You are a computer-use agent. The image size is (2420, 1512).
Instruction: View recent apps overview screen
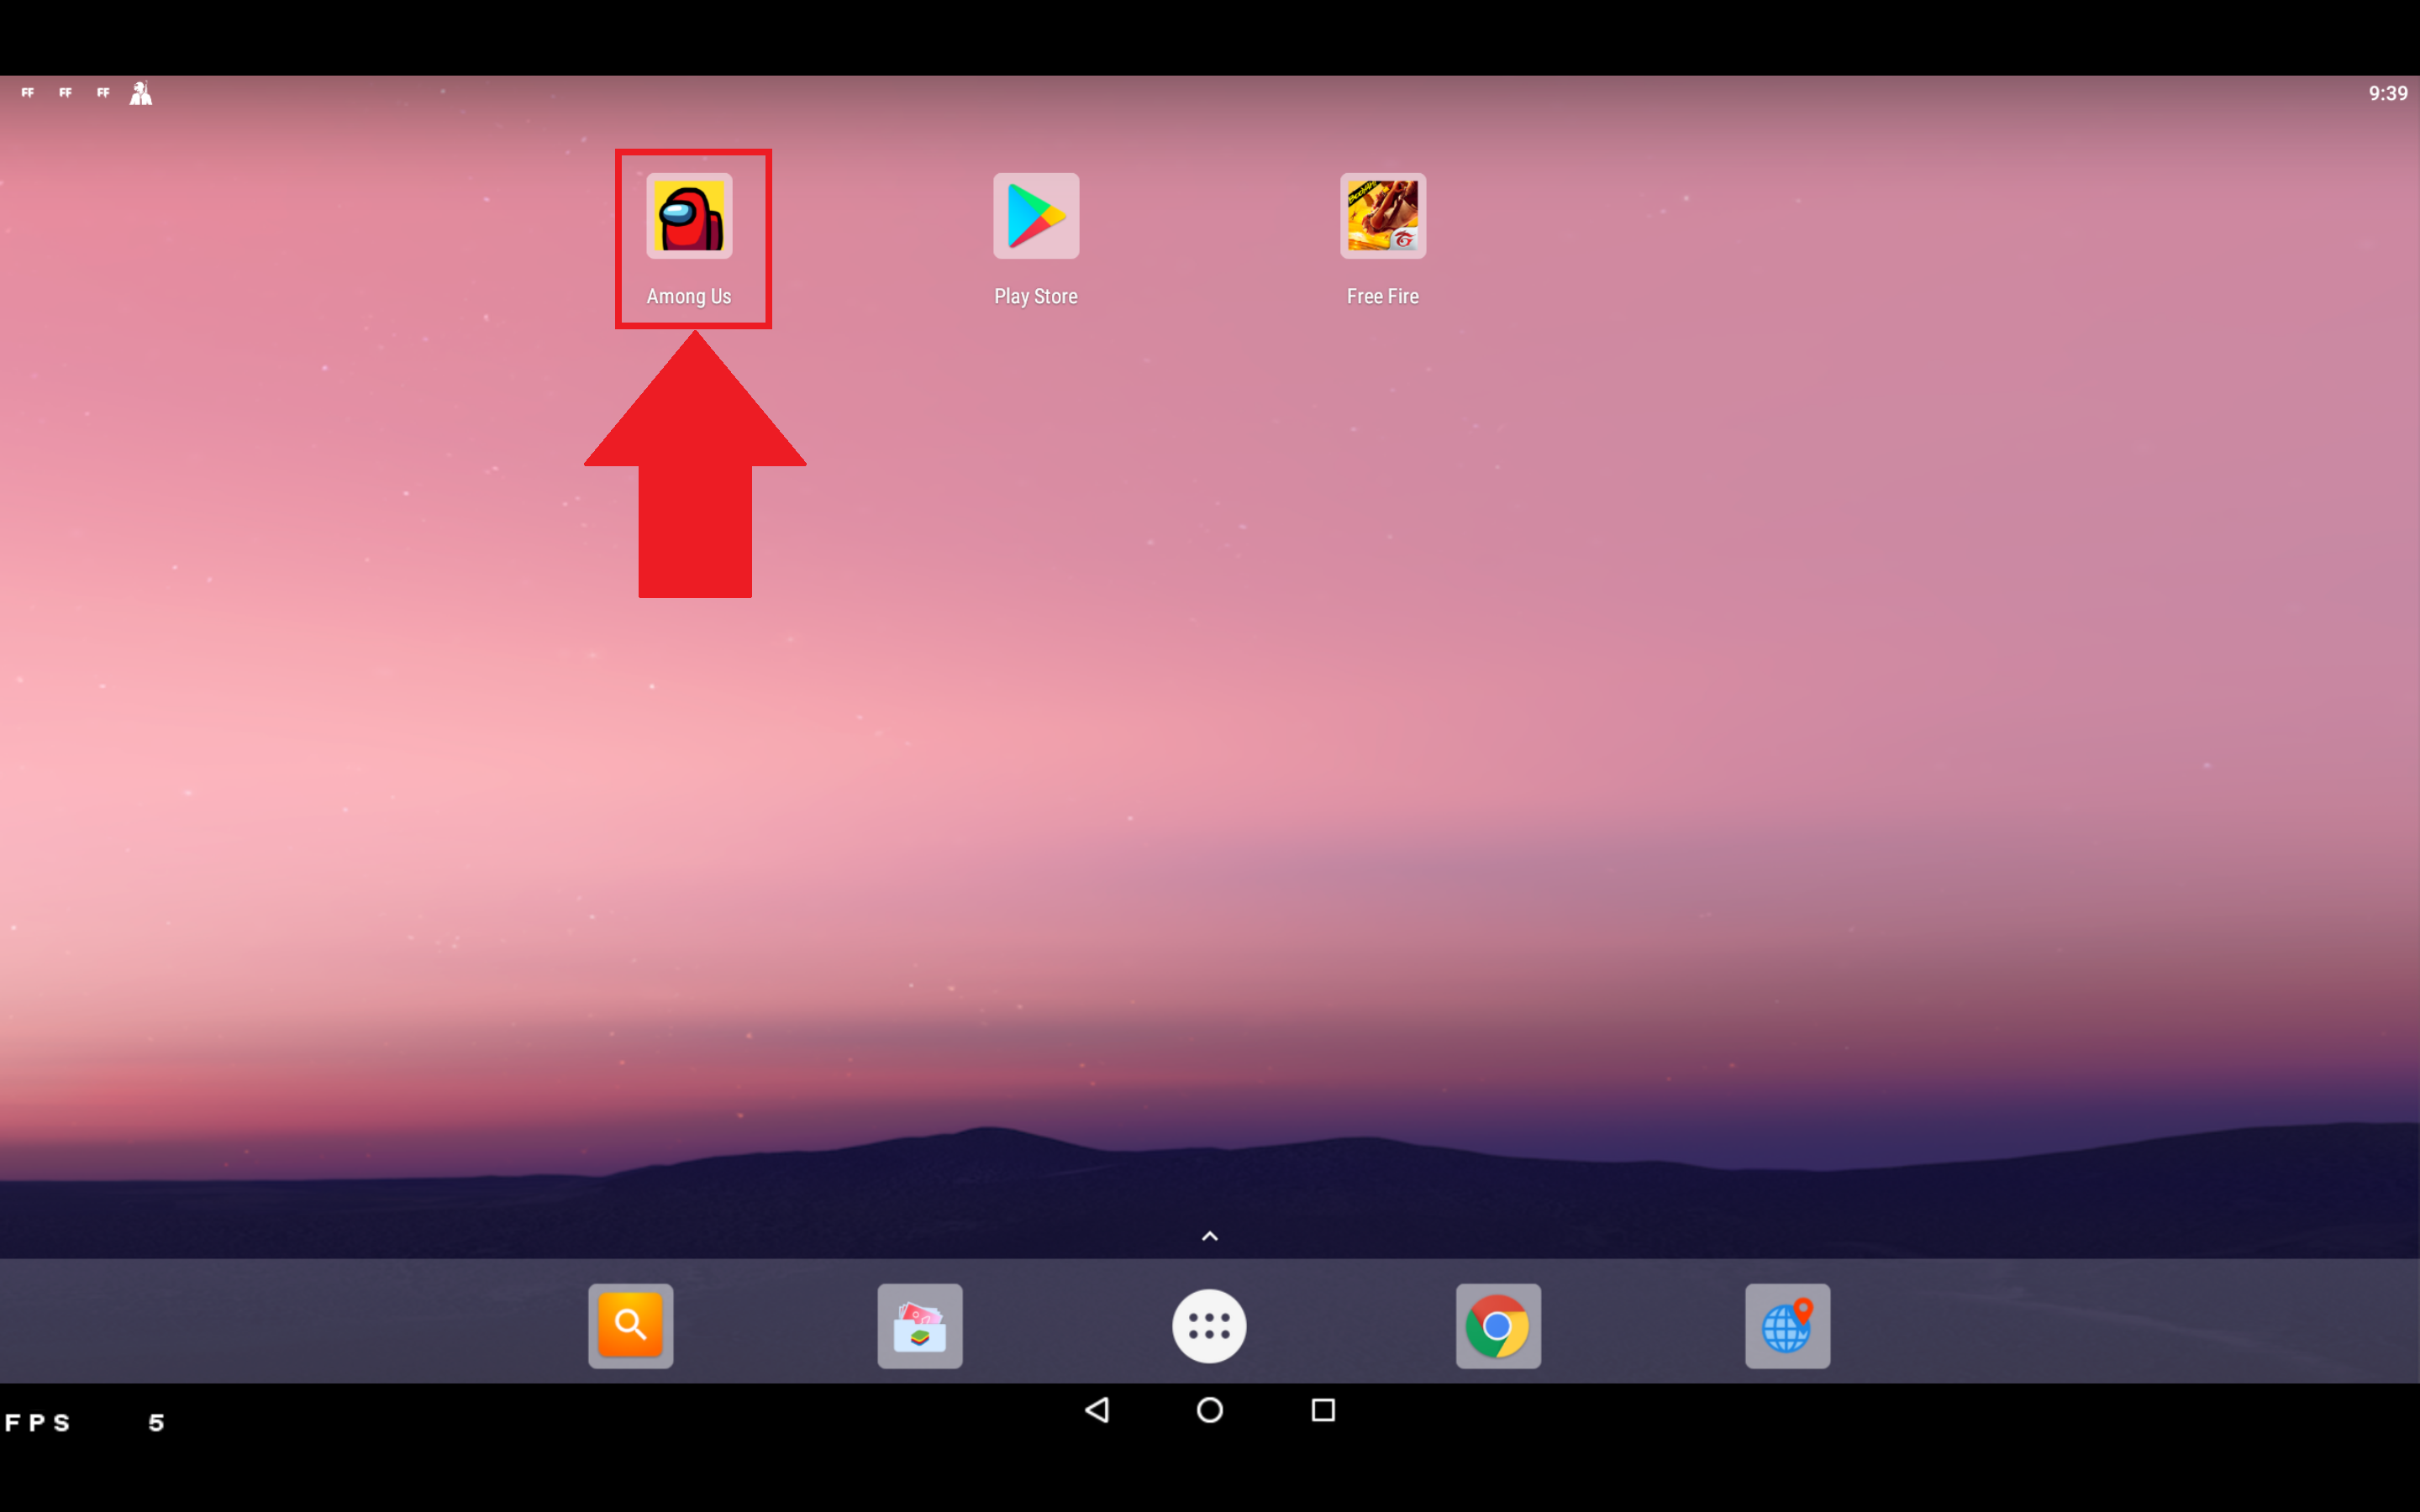pos(1323,1411)
